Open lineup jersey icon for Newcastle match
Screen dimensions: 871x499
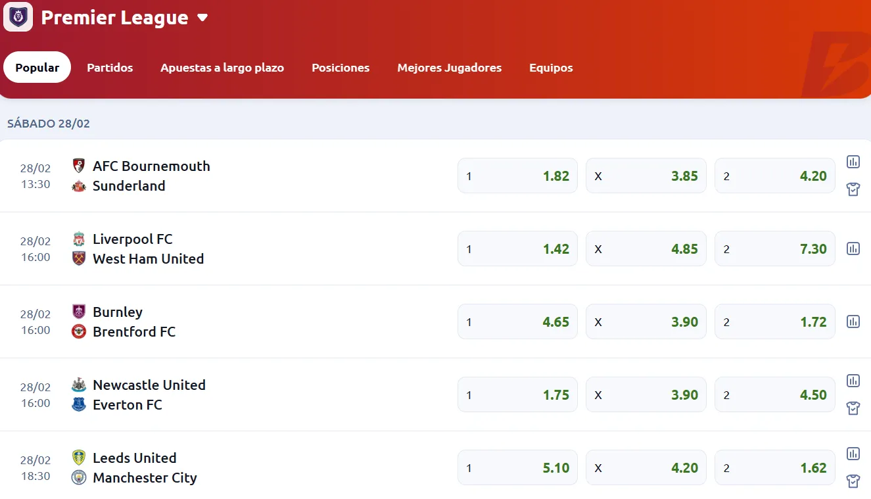tap(853, 408)
